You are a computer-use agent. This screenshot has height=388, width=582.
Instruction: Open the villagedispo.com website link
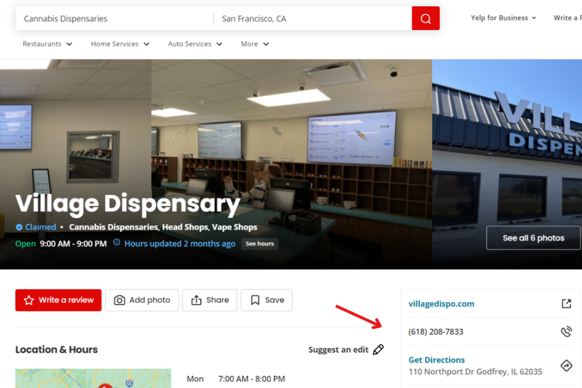[x=441, y=304]
